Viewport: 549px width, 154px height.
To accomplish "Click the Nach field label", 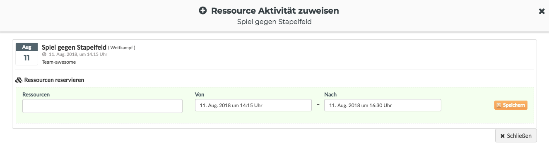I will point(330,95).
